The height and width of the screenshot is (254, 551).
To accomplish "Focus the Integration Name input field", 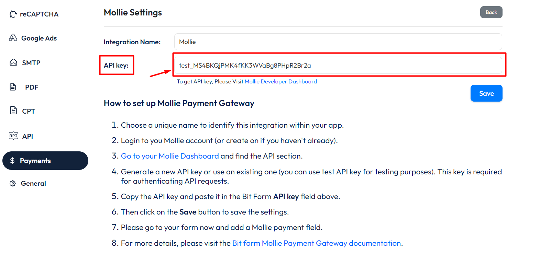I will [x=338, y=42].
